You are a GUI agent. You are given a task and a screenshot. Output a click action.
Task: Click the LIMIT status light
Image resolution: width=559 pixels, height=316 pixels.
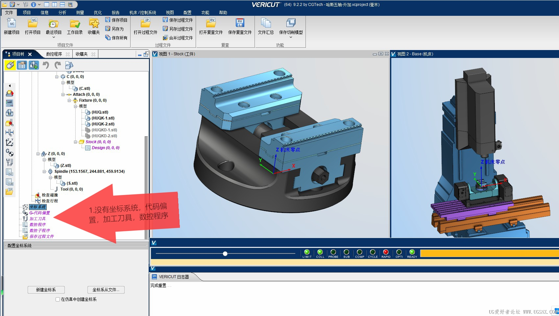307,252
